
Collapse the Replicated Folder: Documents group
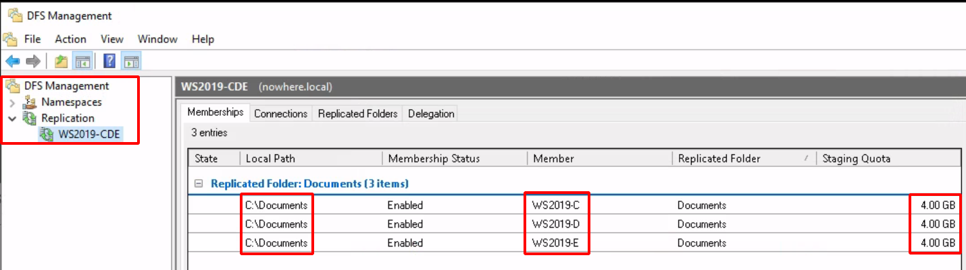(x=199, y=183)
